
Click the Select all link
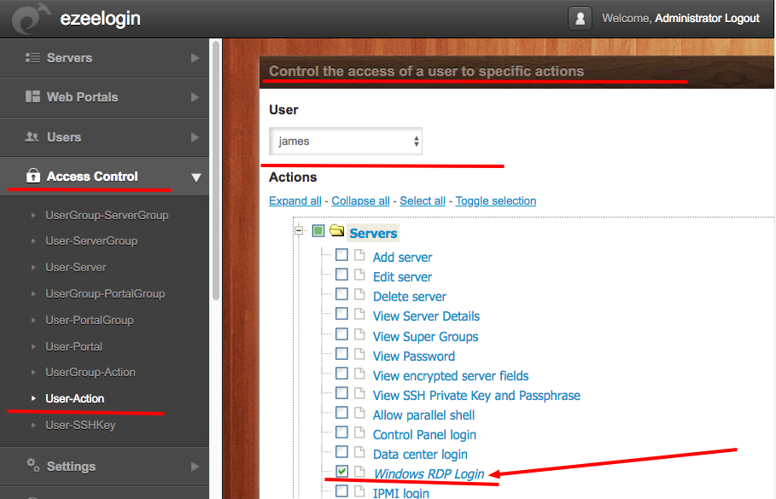click(423, 200)
